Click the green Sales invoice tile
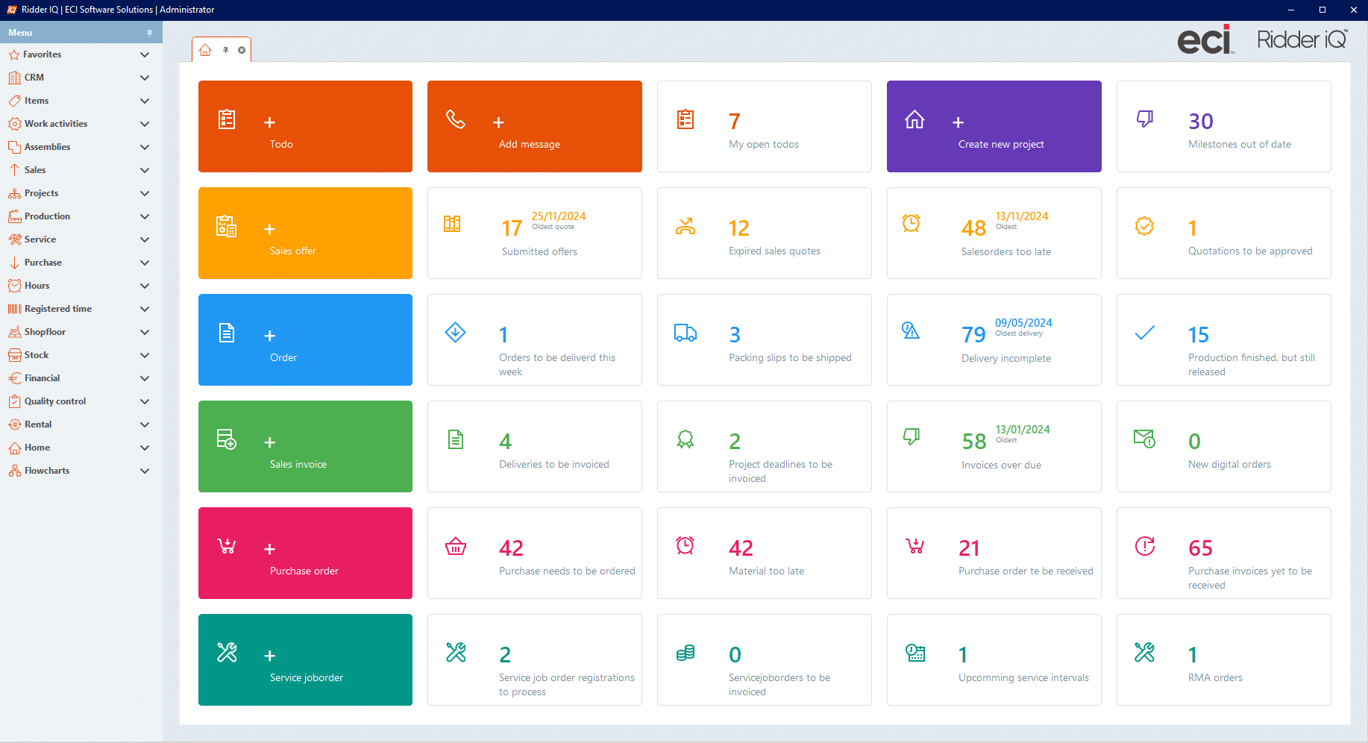 click(305, 446)
